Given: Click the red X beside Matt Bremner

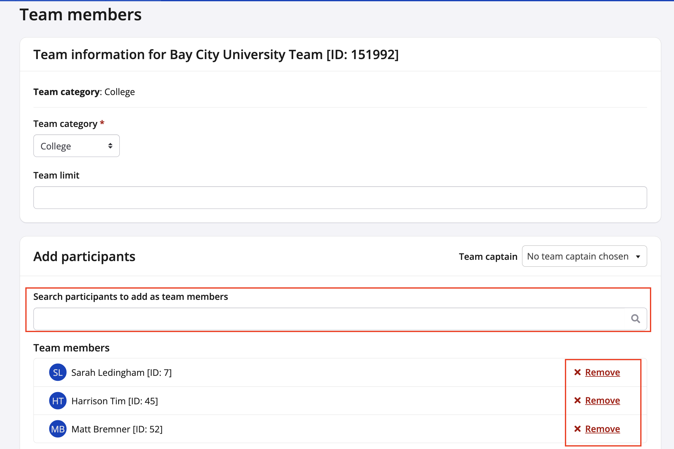Looking at the screenshot, I should pyautogui.click(x=577, y=429).
